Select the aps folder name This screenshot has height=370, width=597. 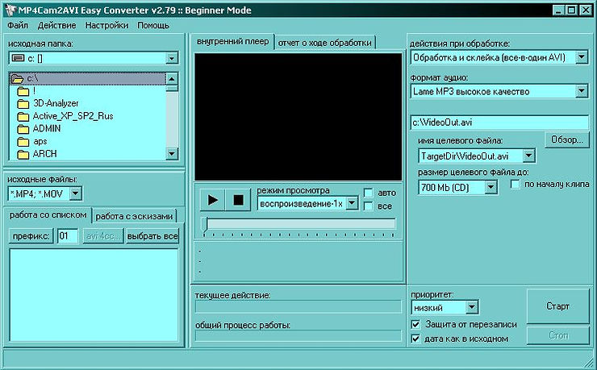click(x=40, y=141)
